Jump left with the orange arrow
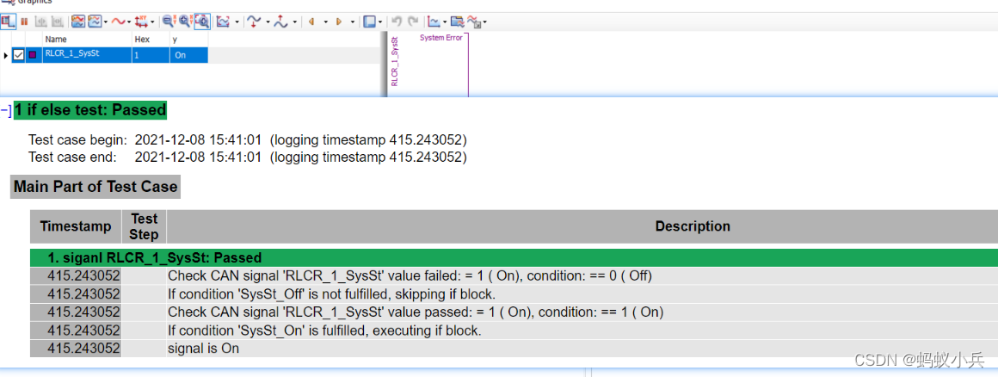The height and width of the screenshot is (377, 998). [311, 22]
